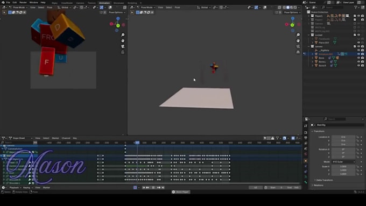Switch perspective/orthographic icon in right viewport
The image size is (366, 206).
point(298,52)
